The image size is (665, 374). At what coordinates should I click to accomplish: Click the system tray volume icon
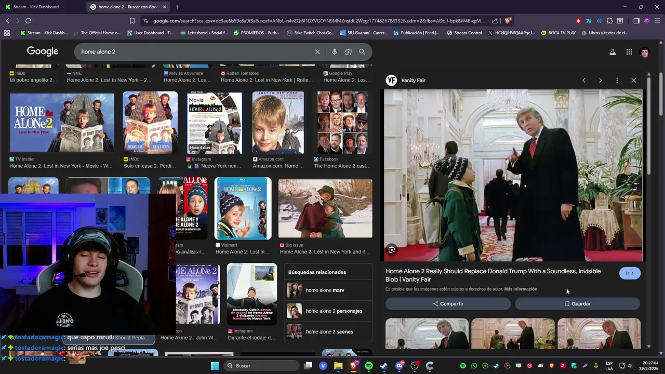pyautogui.click(x=630, y=366)
